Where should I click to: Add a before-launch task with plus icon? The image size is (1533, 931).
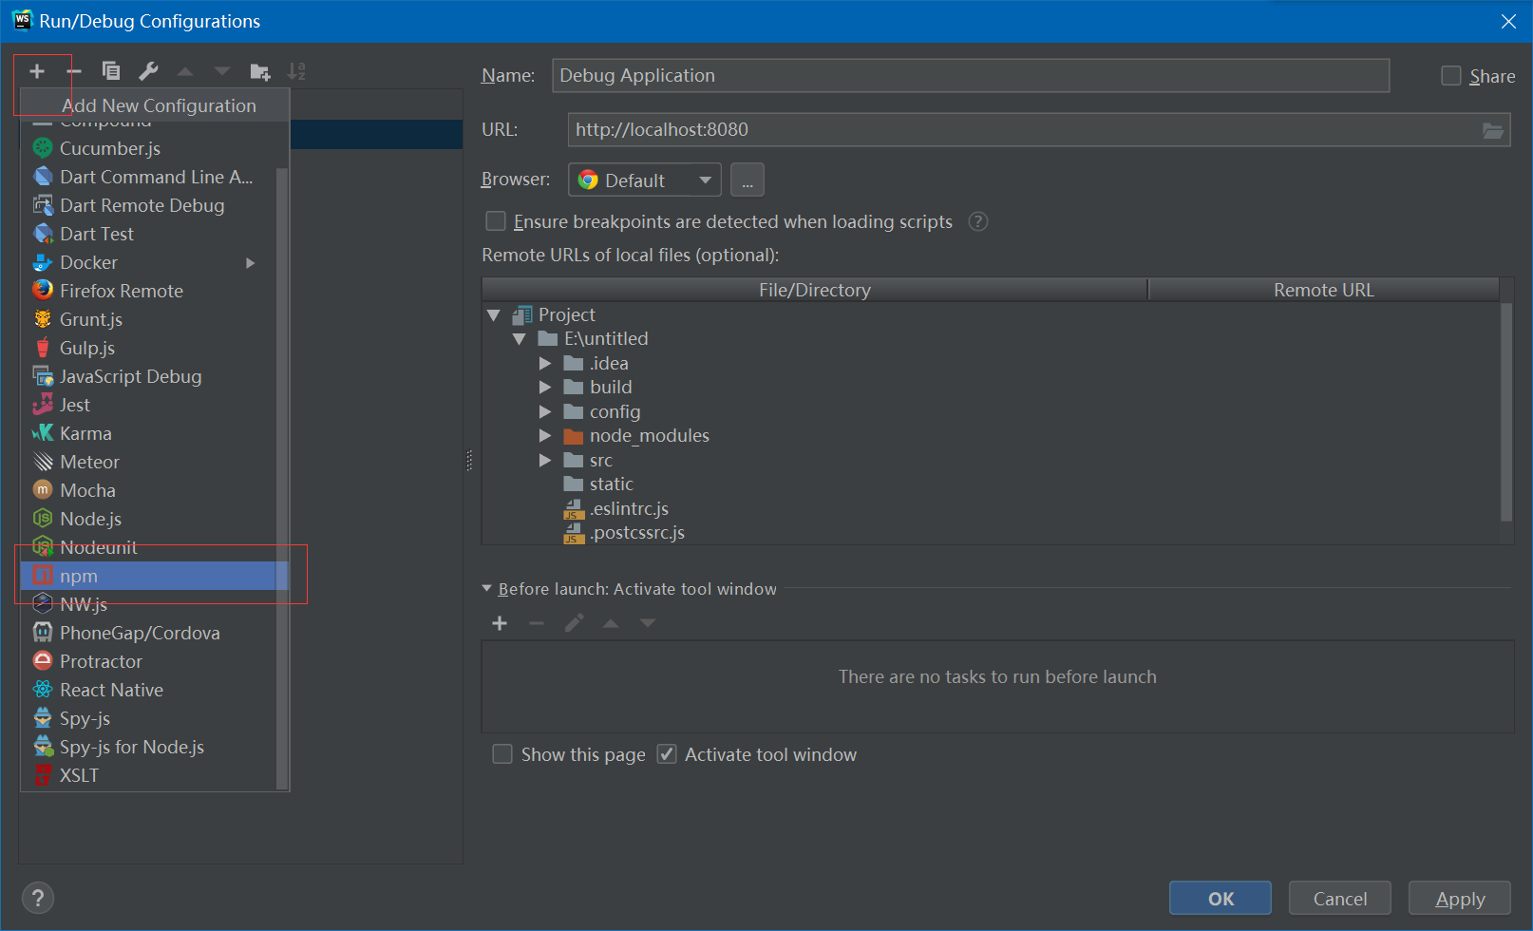tap(500, 623)
